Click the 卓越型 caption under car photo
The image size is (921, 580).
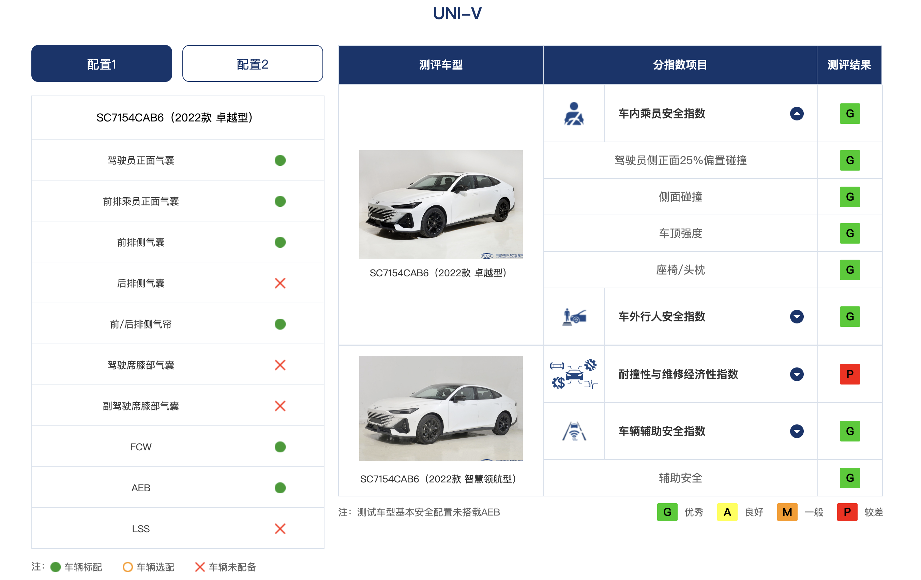tap(438, 273)
